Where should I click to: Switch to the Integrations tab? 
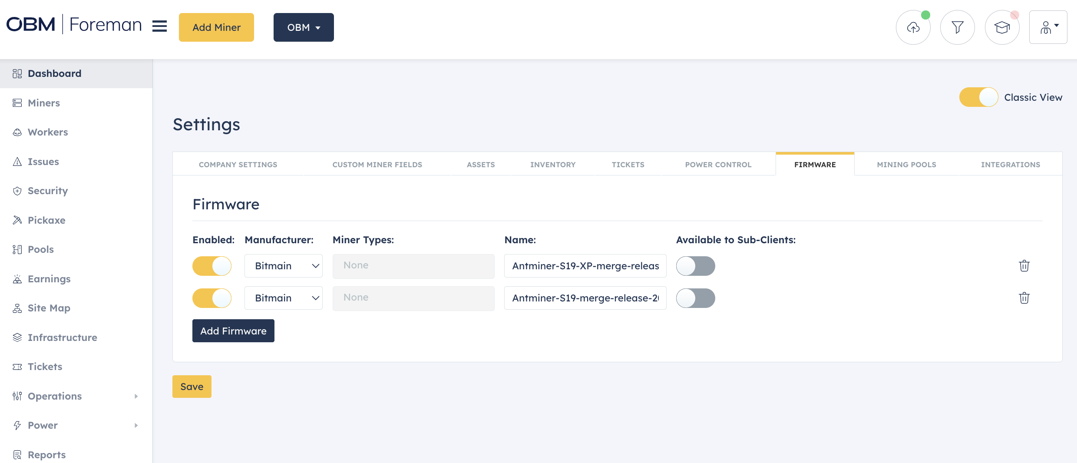pyautogui.click(x=1011, y=165)
